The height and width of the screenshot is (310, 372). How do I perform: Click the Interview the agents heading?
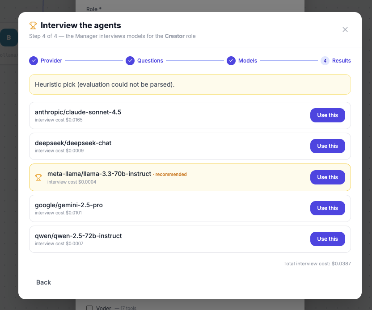tap(80, 25)
